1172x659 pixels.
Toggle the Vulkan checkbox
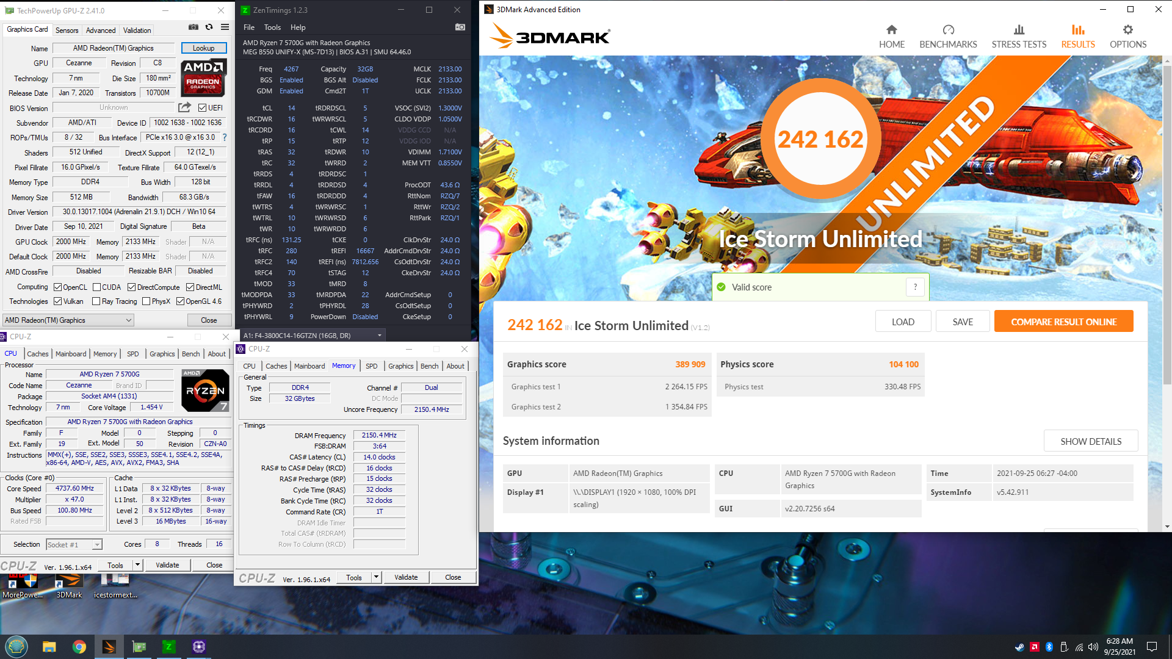57,301
